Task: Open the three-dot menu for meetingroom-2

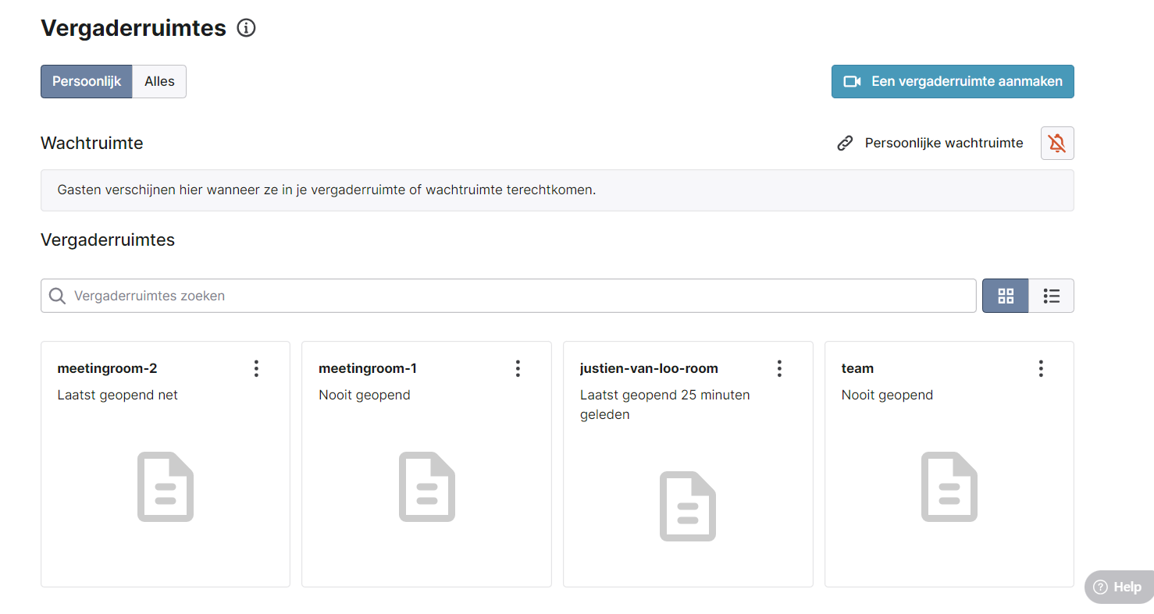Action: point(256,368)
